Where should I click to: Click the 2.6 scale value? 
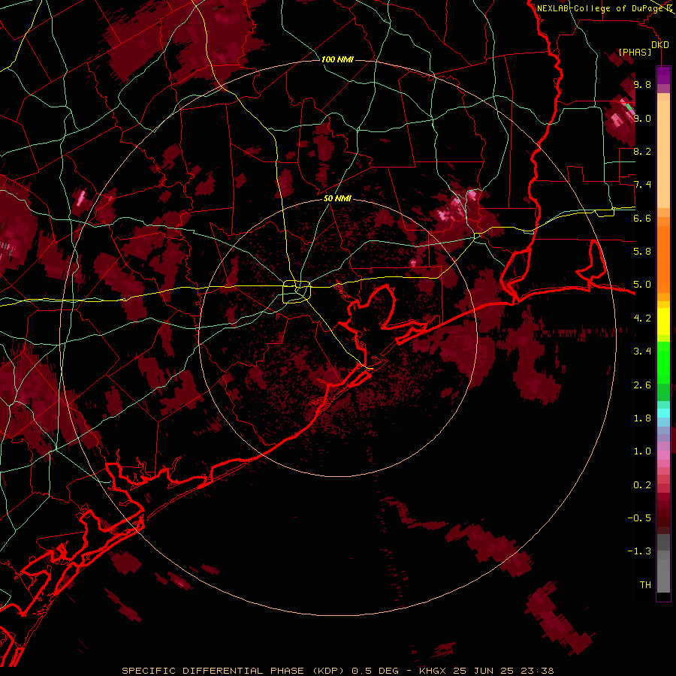tap(642, 385)
